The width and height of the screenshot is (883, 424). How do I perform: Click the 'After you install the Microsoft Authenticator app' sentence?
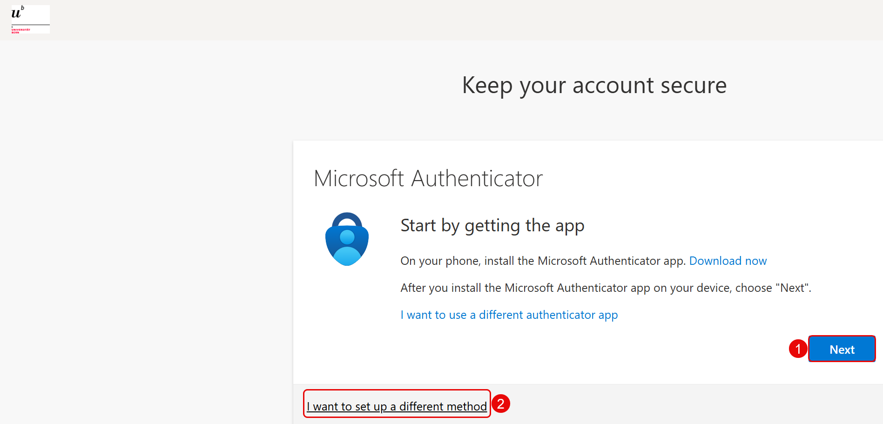[606, 288]
